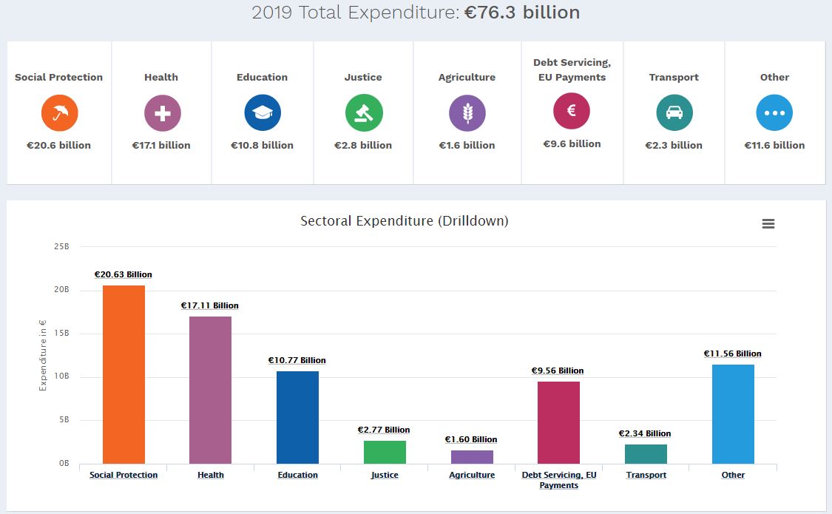Click the Transport car icon
This screenshot has width=832, height=514.
(x=673, y=112)
